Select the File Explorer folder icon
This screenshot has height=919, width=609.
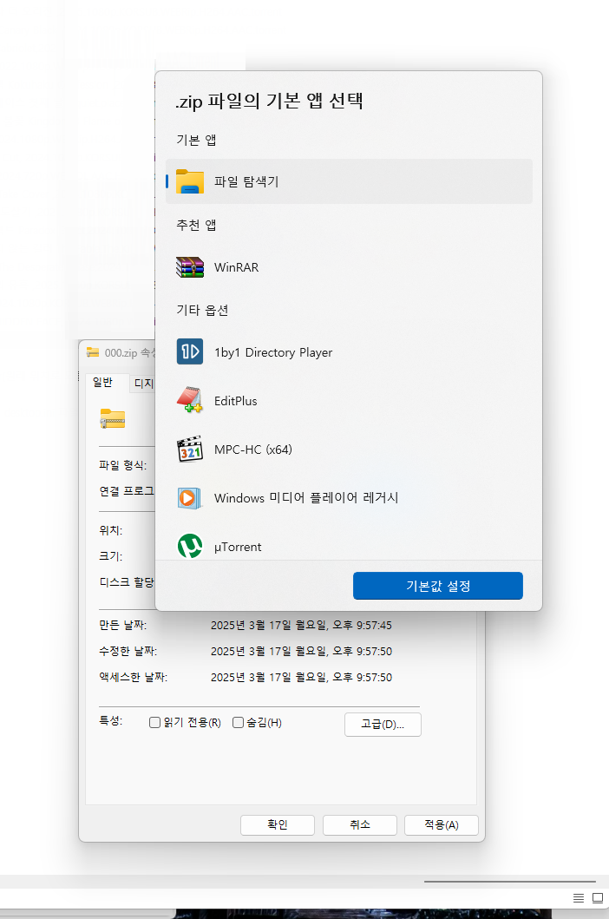point(190,181)
